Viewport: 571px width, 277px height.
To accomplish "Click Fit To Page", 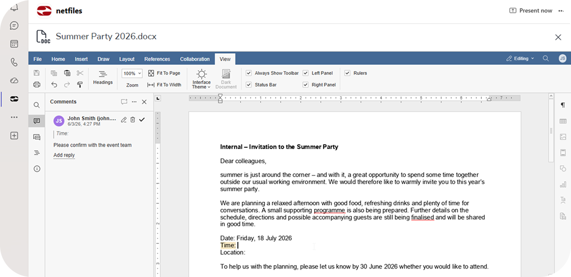I will click(164, 73).
